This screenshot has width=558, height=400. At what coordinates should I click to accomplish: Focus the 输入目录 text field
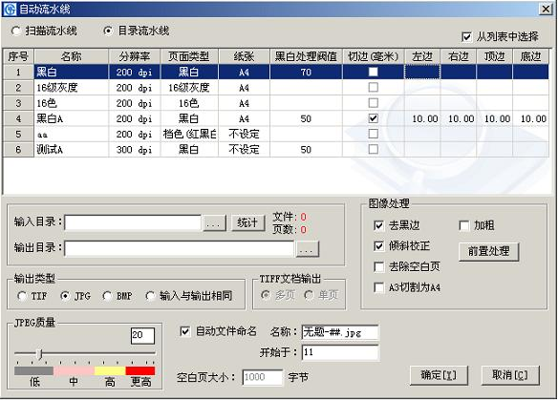coord(133,223)
